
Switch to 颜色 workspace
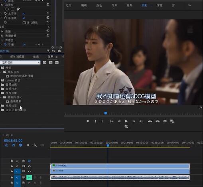[99, 6]
